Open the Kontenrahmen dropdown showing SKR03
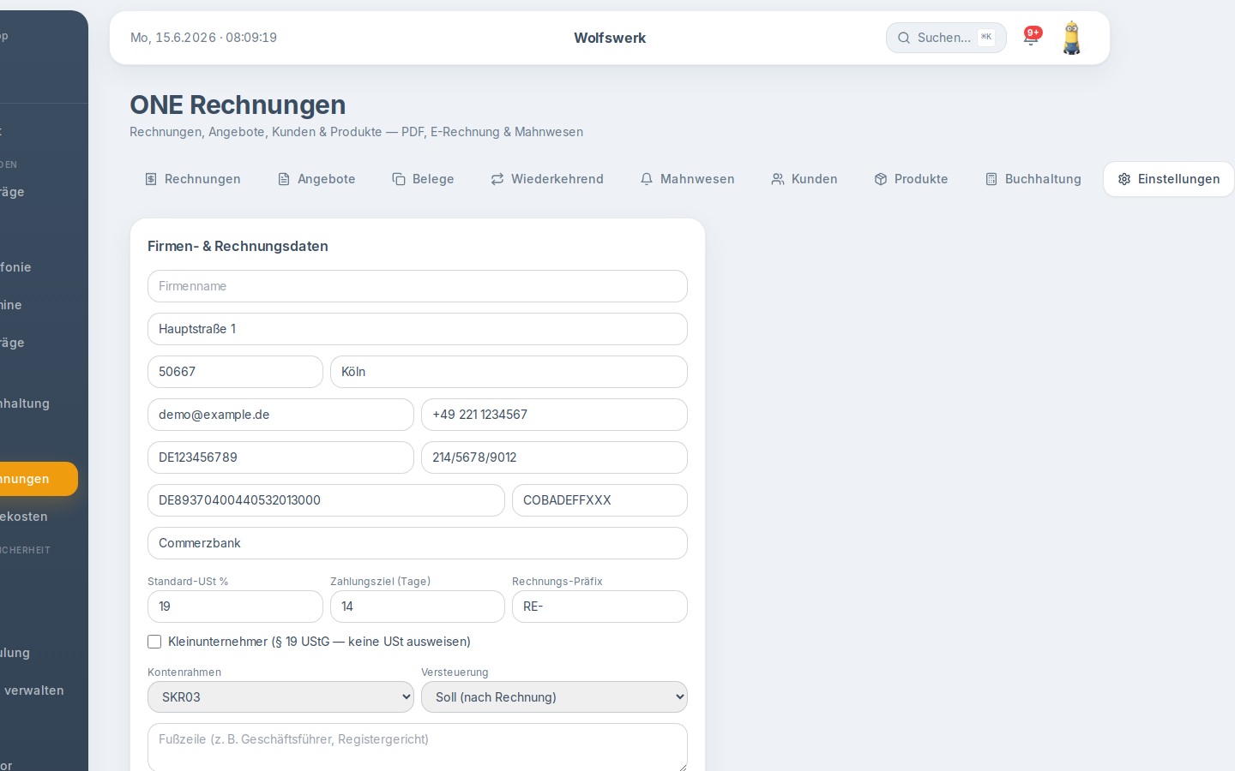Viewport: 1235px width, 771px height. point(280,697)
